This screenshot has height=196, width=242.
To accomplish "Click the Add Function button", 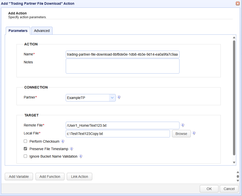I will 50,177.
